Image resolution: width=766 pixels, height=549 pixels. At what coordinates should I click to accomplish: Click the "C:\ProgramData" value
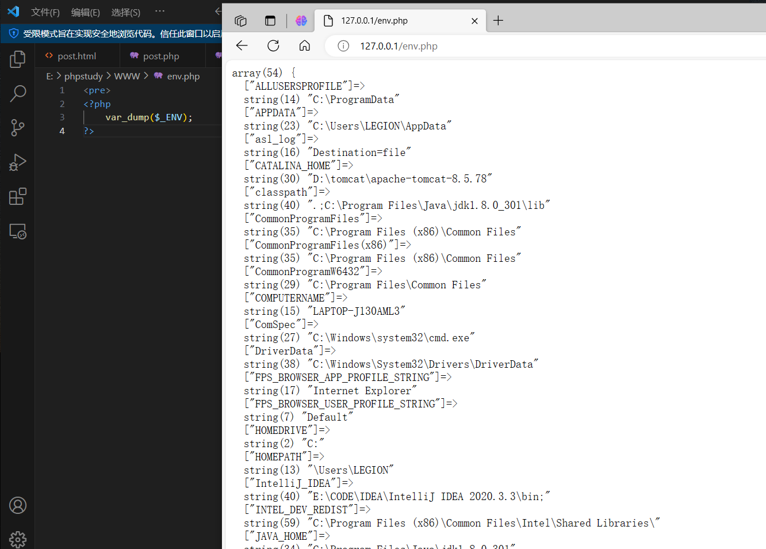(x=354, y=100)
